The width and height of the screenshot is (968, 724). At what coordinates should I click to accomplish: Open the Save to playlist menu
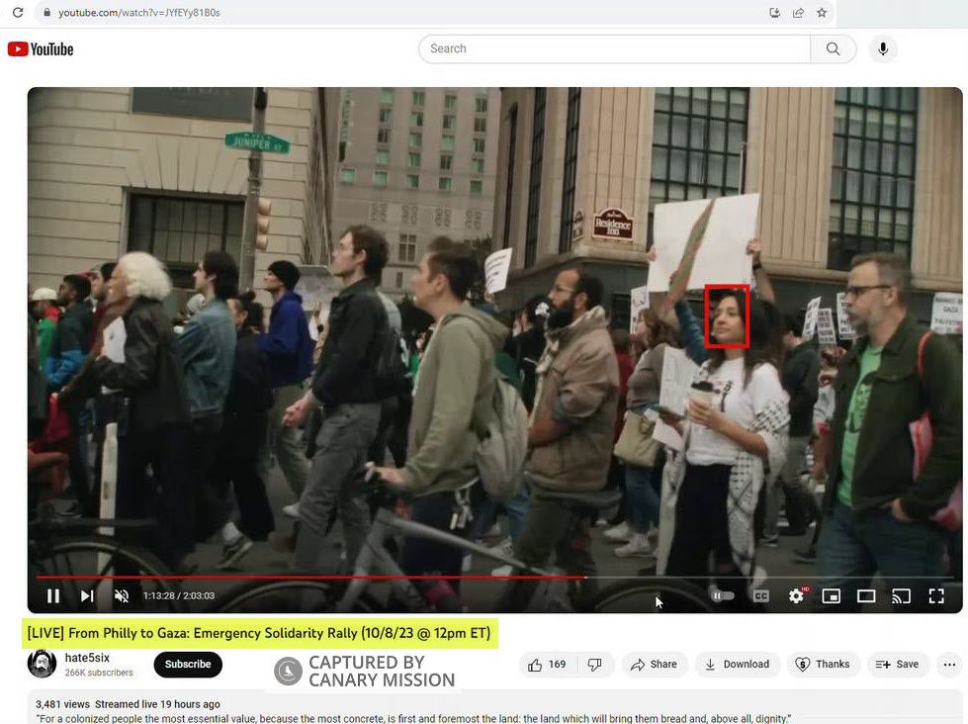coord(897,665)
